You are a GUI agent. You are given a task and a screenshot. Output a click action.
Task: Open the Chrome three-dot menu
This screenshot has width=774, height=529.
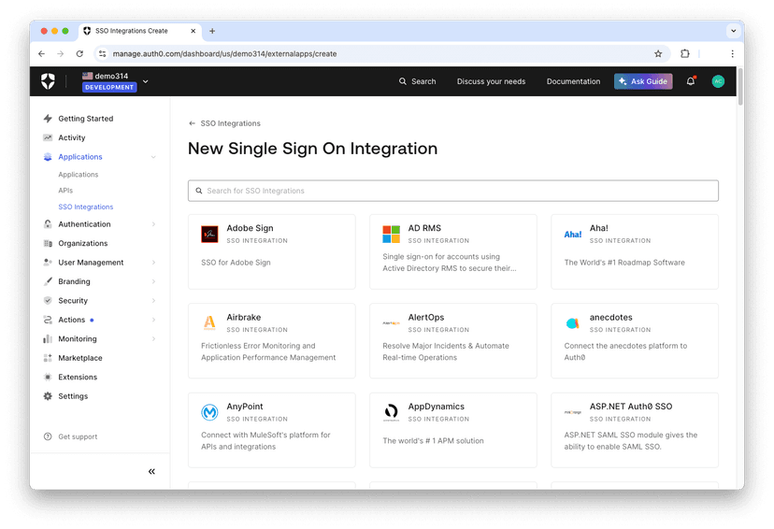coord(733,54)
